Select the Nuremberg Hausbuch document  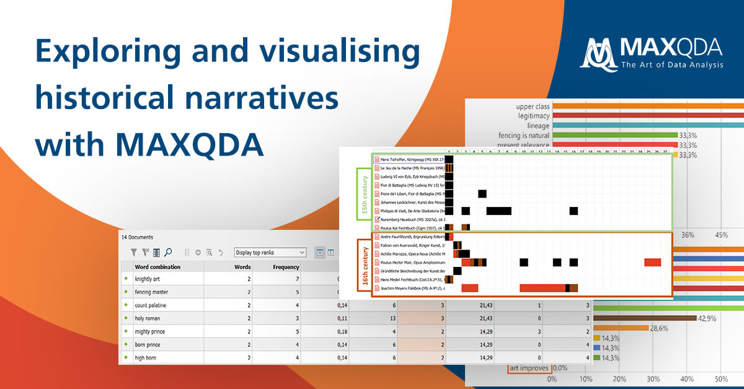coord(409,219)
